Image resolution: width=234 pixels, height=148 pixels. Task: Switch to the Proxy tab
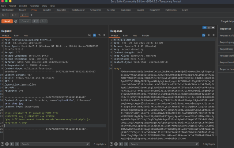click(34, 10)
